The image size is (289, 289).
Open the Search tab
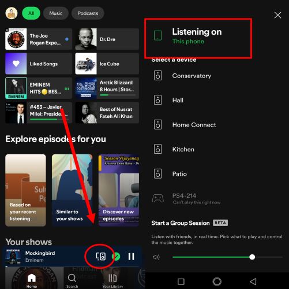coord(72,281)
